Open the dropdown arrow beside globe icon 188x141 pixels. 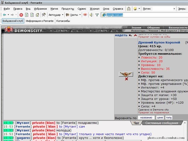point(139,9)
